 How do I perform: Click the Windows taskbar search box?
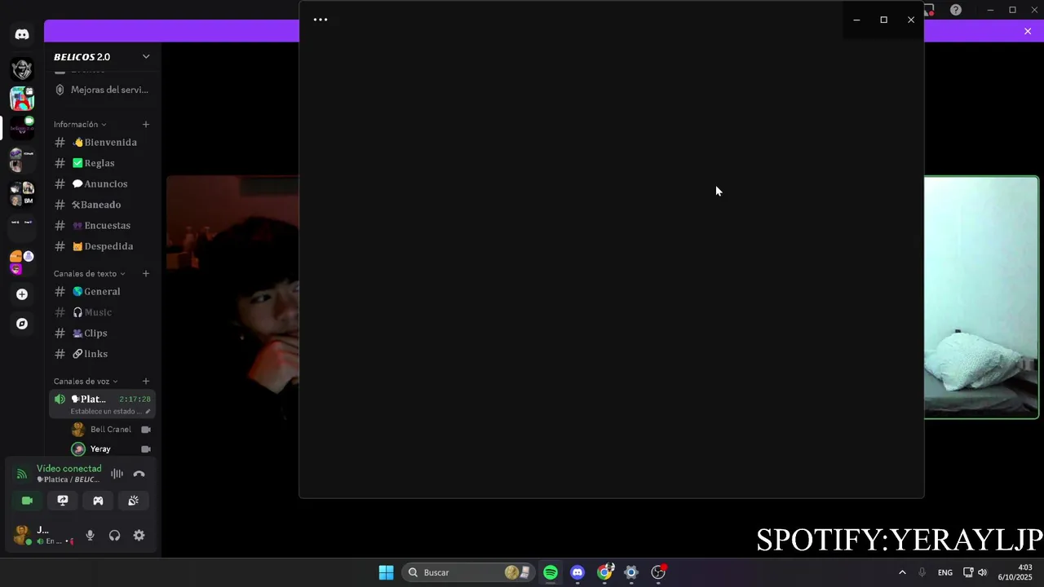tap(469, 572)
